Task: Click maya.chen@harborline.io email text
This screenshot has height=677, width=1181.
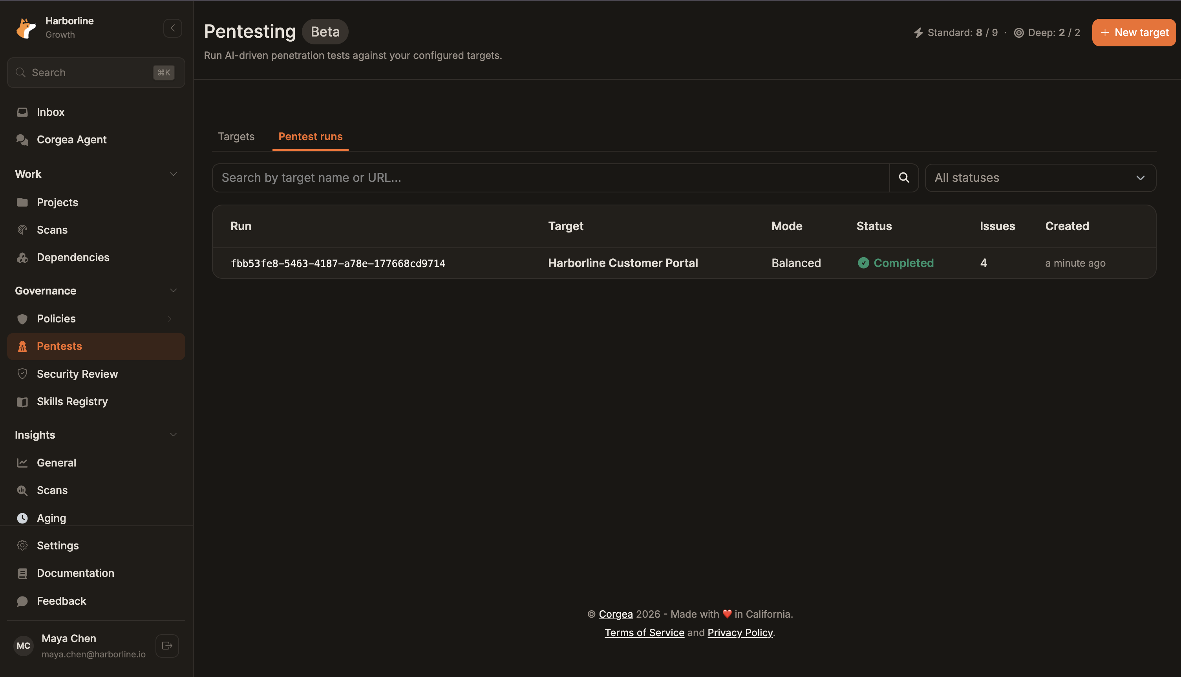Action: coord(93,654)
